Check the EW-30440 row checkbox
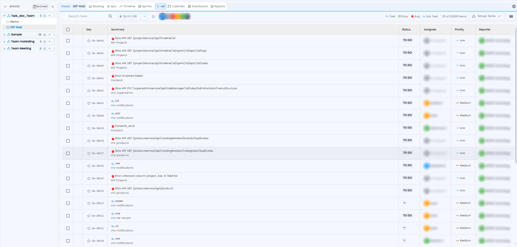This screenshot has width=517, height=247. pyautogui.click(x=68, y=116)
